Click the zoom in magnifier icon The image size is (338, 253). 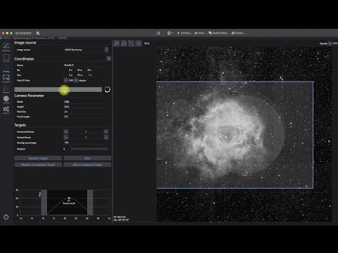[117, 44]
